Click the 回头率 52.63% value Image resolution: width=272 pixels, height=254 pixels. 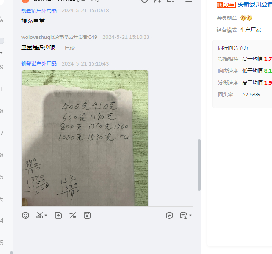[251, 95]
